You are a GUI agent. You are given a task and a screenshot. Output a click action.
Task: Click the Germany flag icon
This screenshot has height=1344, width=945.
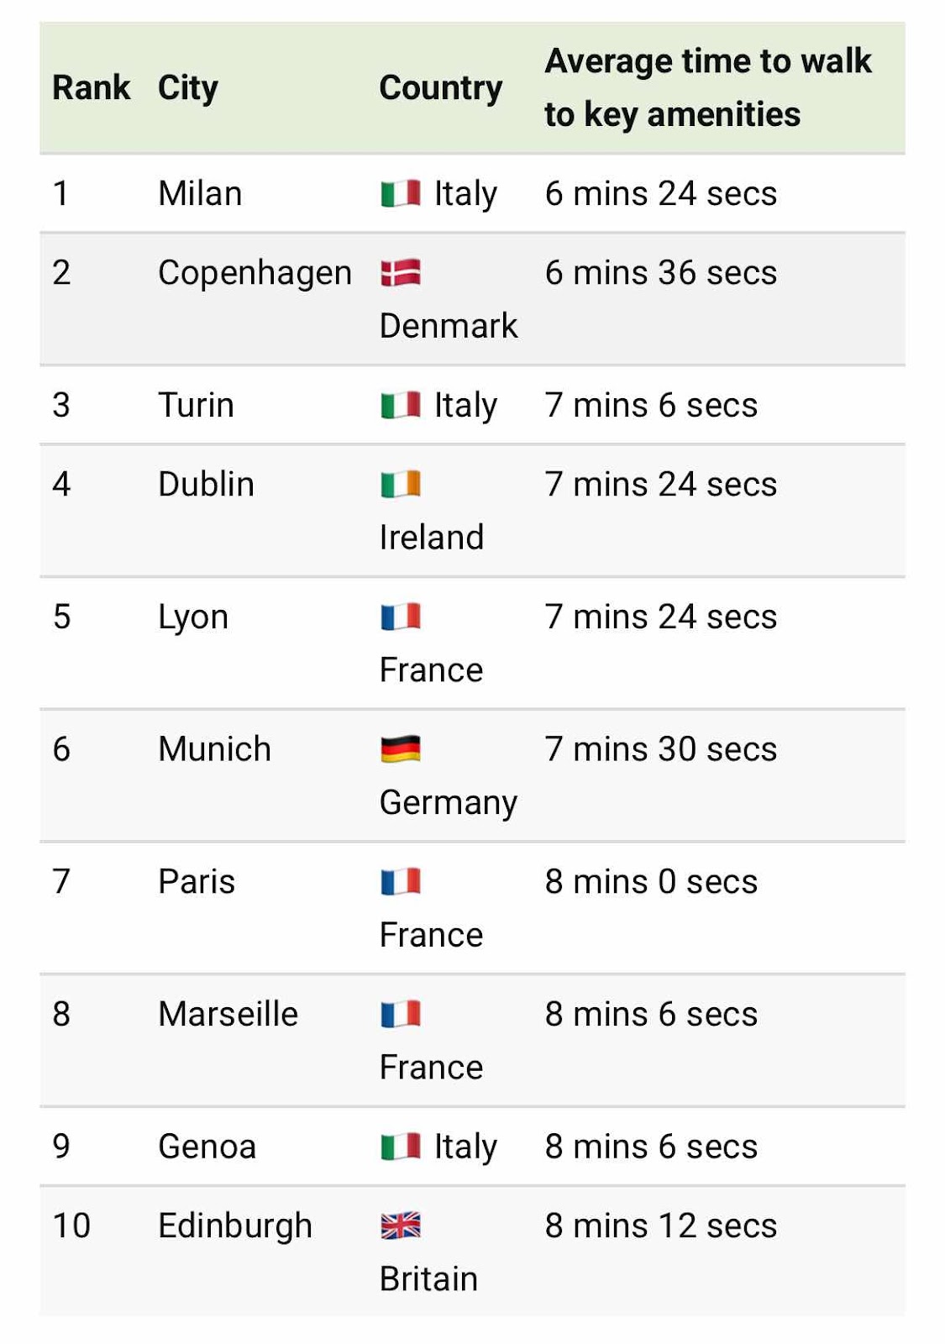point(400,749)
